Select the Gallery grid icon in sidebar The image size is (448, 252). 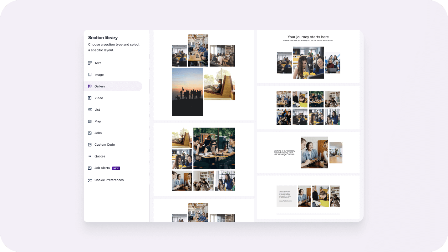(90, 86)
